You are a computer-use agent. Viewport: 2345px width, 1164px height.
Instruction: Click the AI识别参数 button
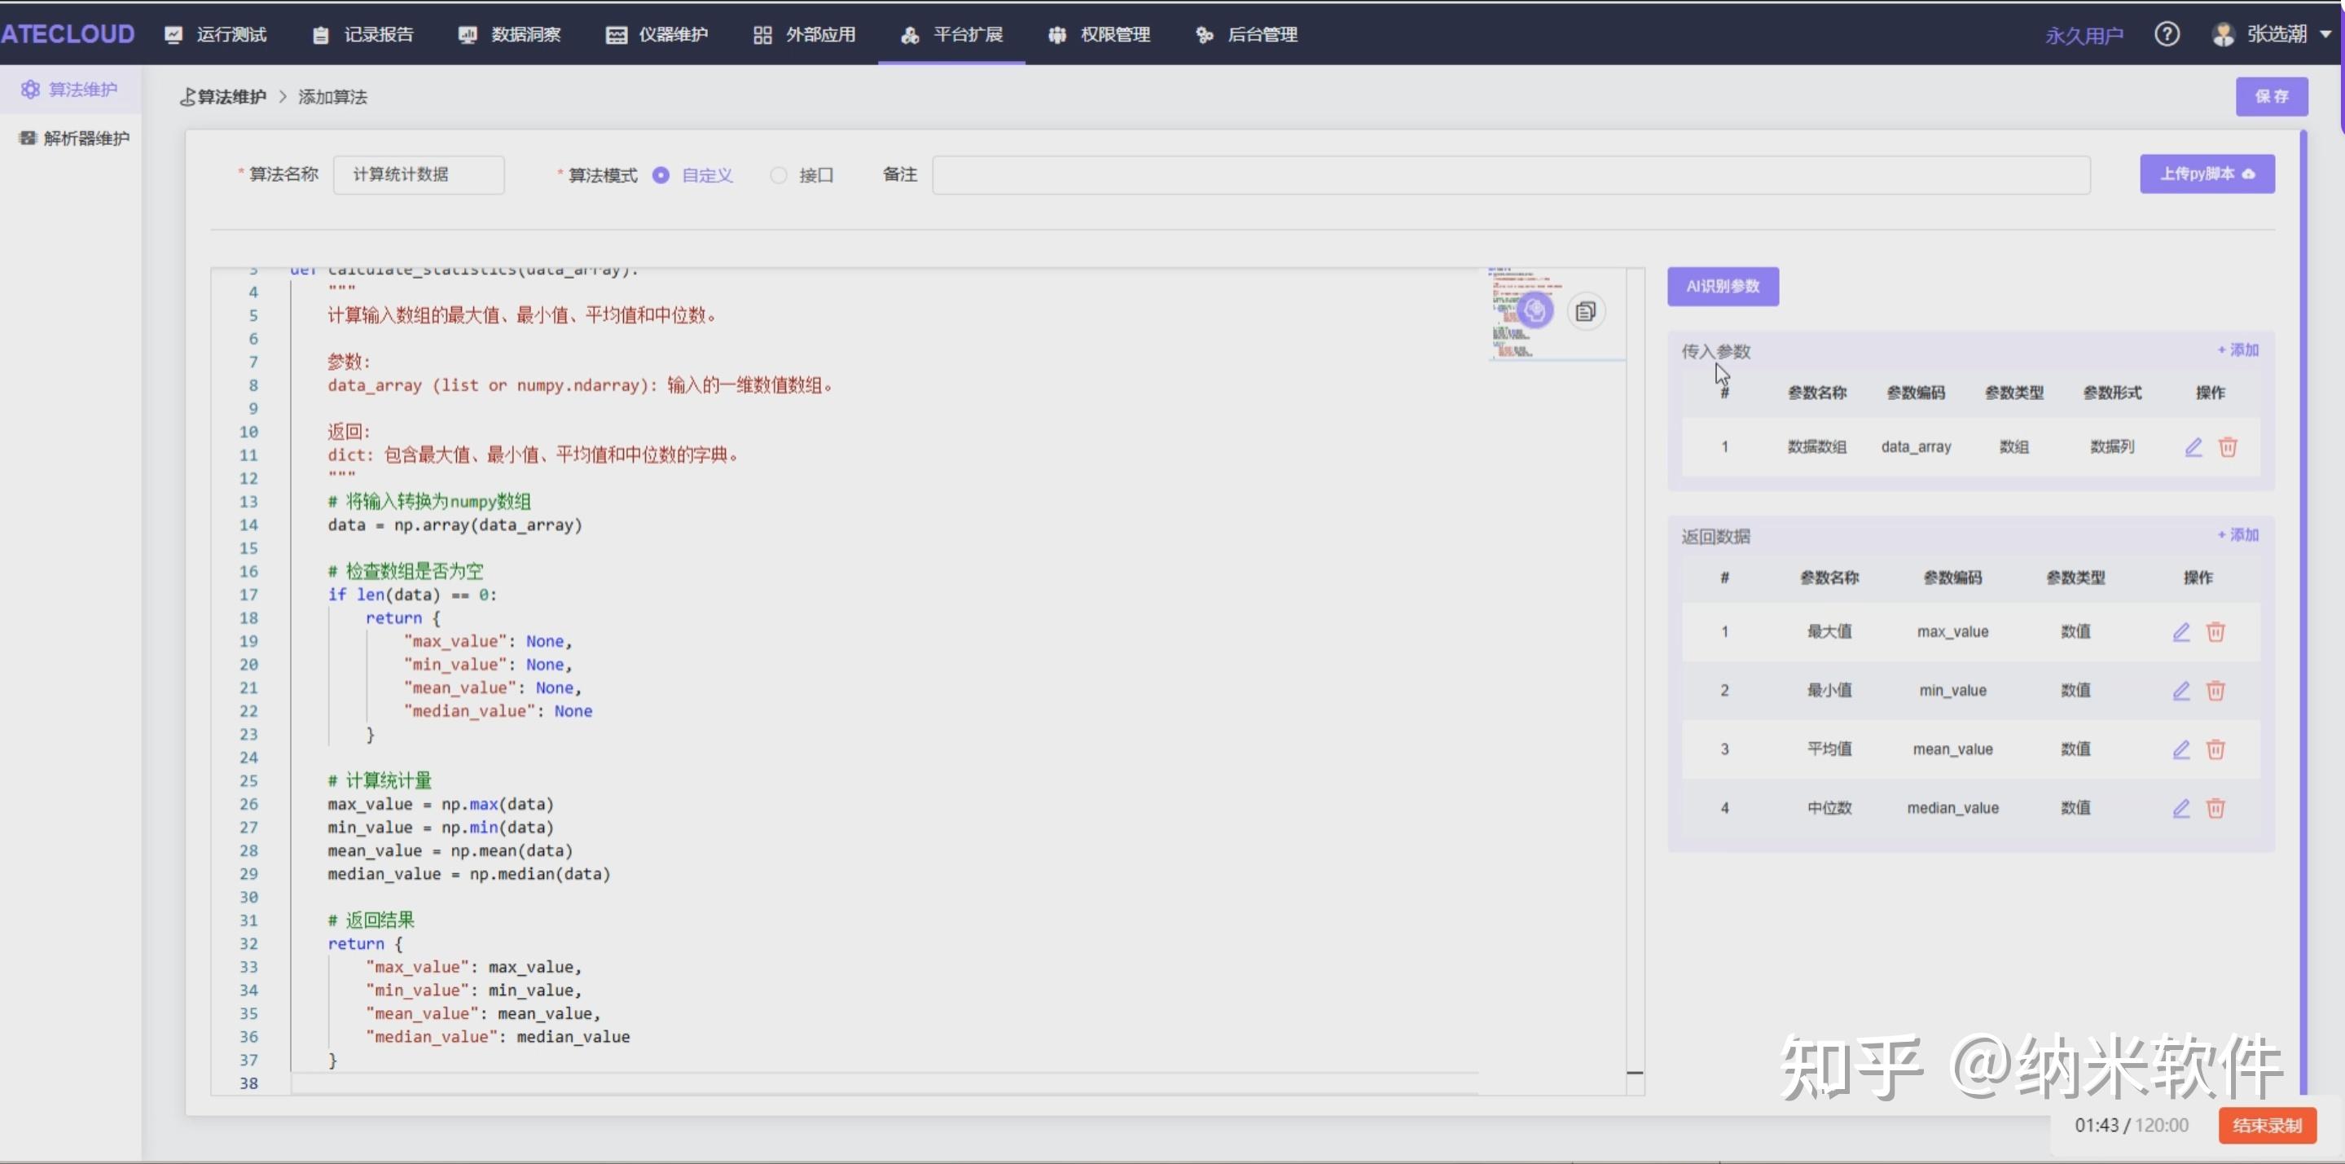[x=1721, y=286]
